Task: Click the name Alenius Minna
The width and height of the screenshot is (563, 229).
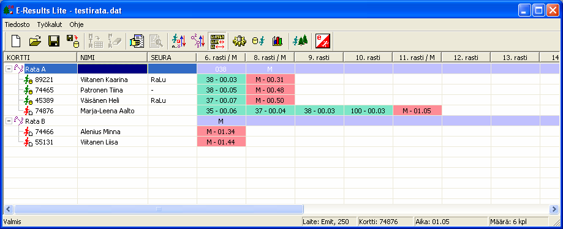Action: click(x=100, y=132)
